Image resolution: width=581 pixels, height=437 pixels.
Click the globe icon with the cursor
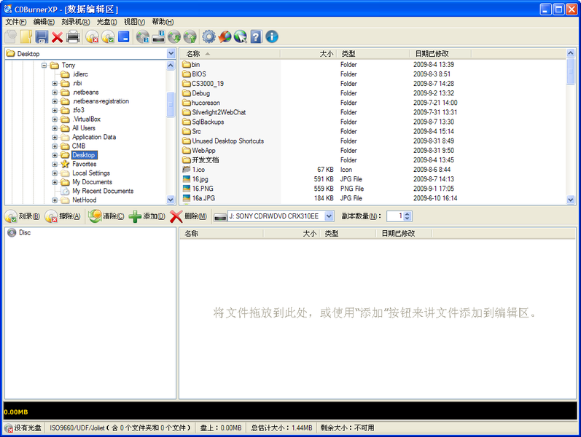point(241,36)
